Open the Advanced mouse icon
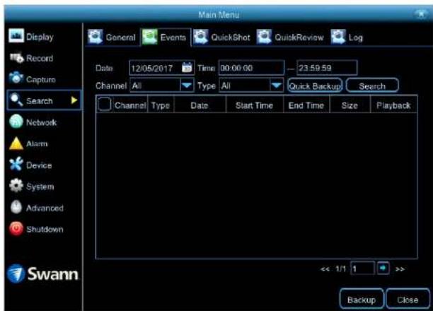Image resolution: width=433 pixels, height=311 pixels. [x=16, y=207]
